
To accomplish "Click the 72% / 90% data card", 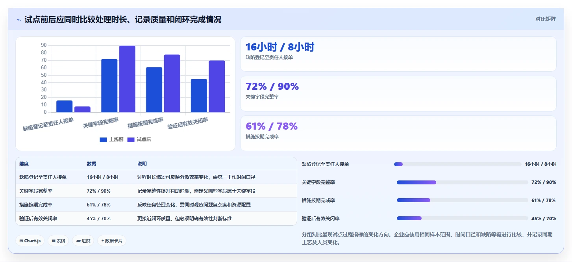I will tap(398, 94).
